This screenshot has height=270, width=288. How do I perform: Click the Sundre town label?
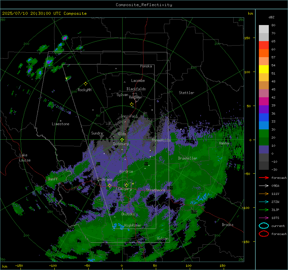[97, 133]
